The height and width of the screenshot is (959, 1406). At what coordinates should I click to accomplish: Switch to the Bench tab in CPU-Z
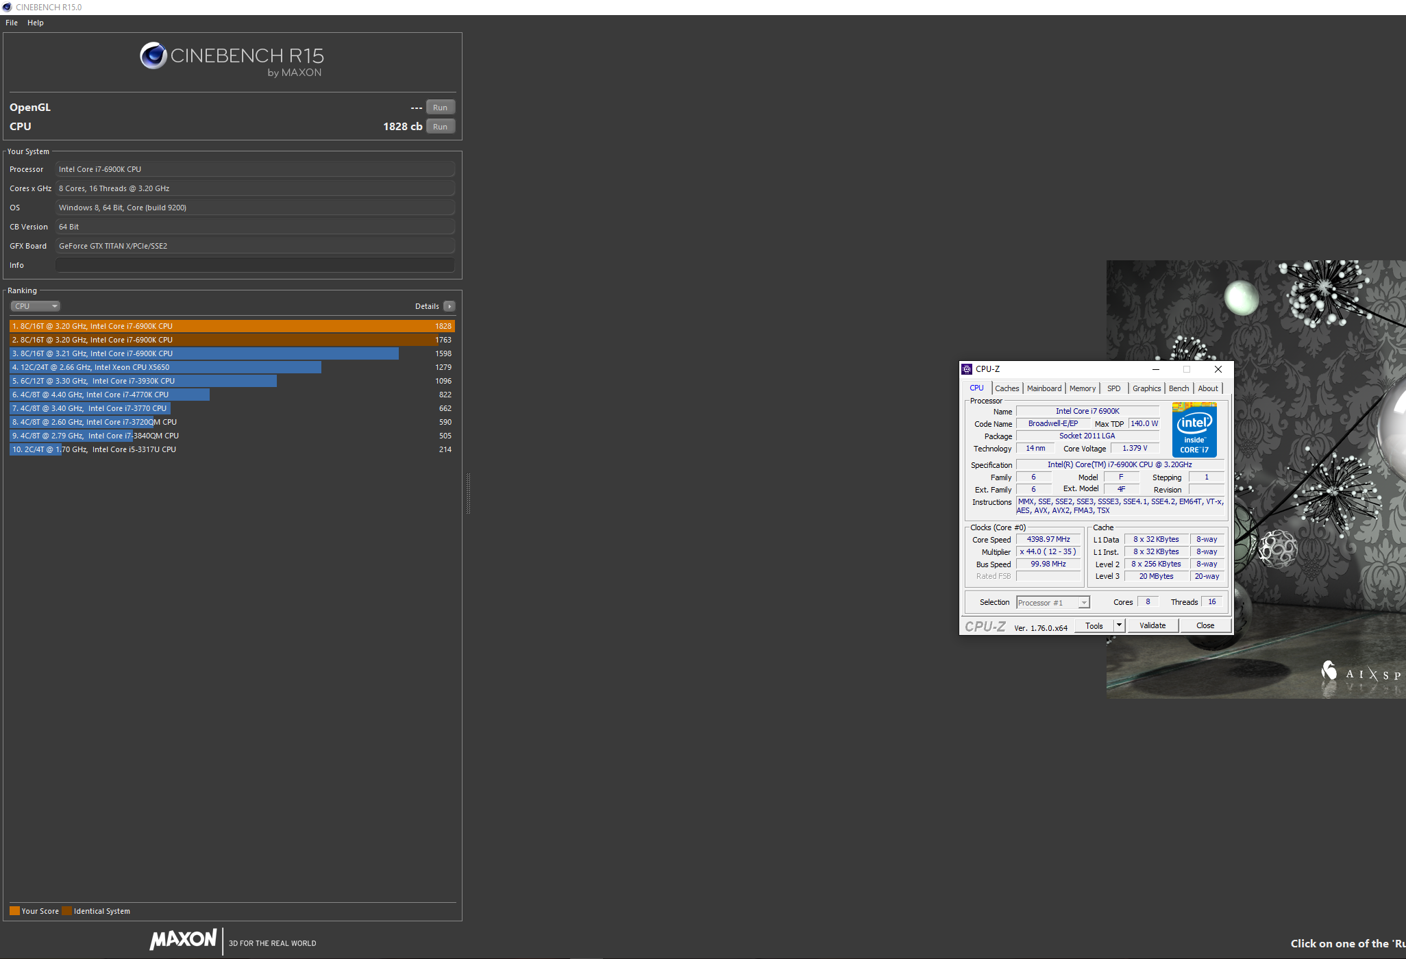click(1179, 388)
